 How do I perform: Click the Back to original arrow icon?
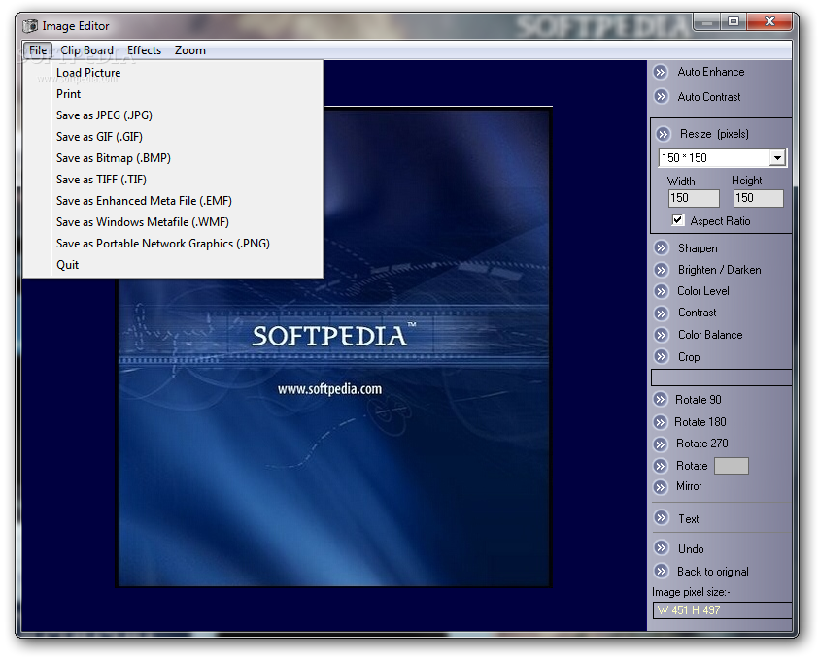tap(662, 571)
